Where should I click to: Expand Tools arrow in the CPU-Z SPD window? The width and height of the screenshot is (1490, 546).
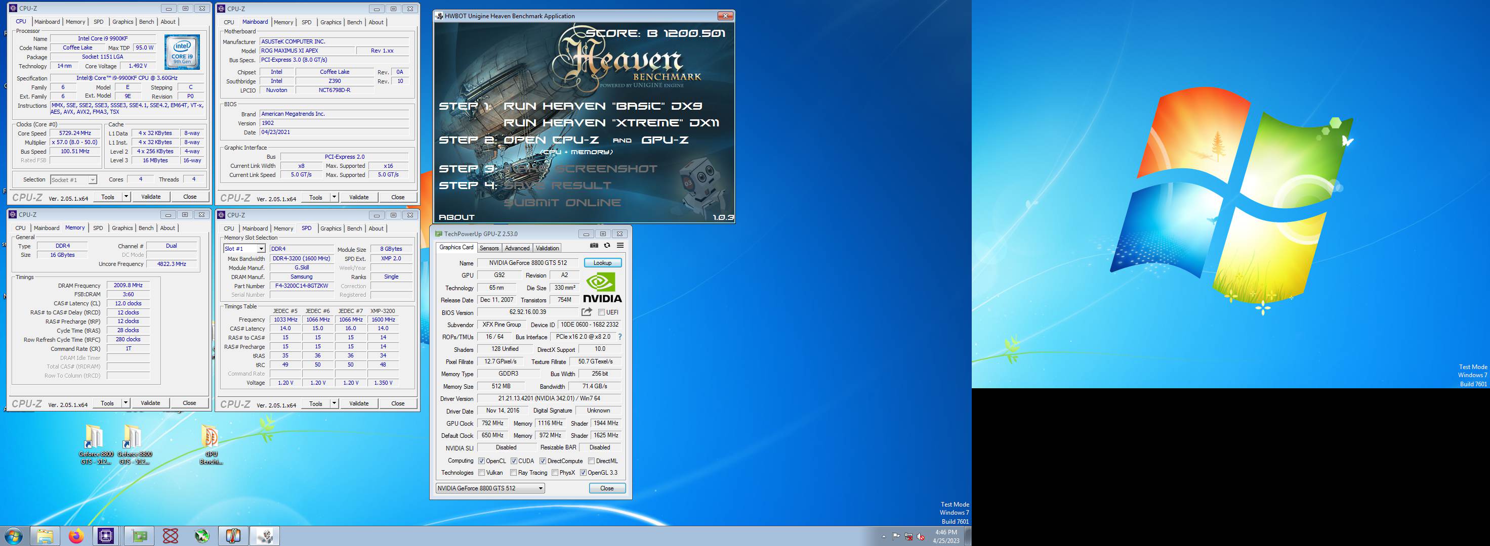(335, 403)
